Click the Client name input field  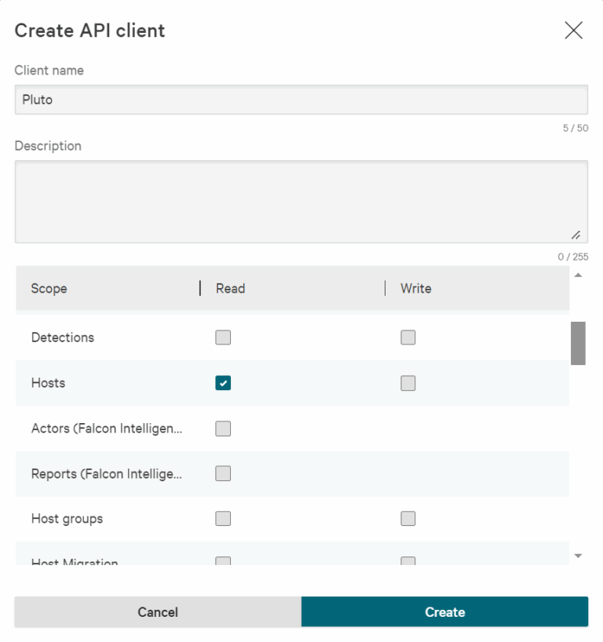pos(301,100)
